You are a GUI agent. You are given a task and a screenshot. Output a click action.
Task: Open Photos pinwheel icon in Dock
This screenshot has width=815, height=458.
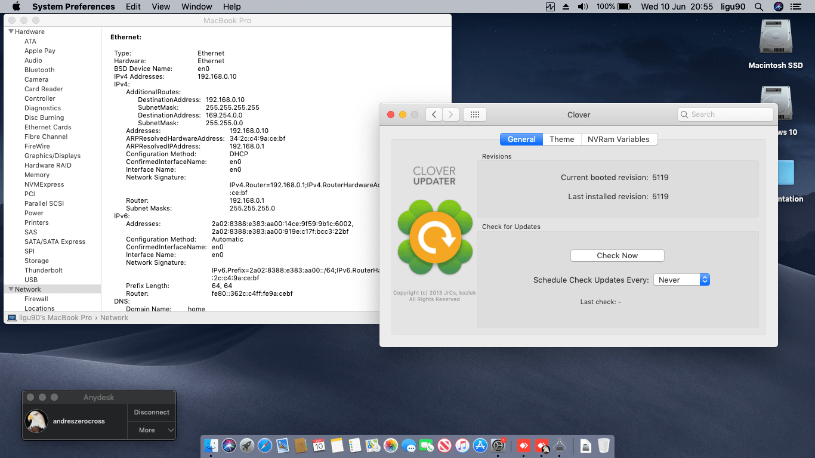coord(391,445)
